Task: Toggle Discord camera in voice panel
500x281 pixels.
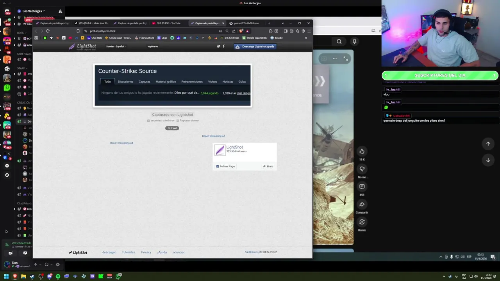Action: [x=11, y=253]
